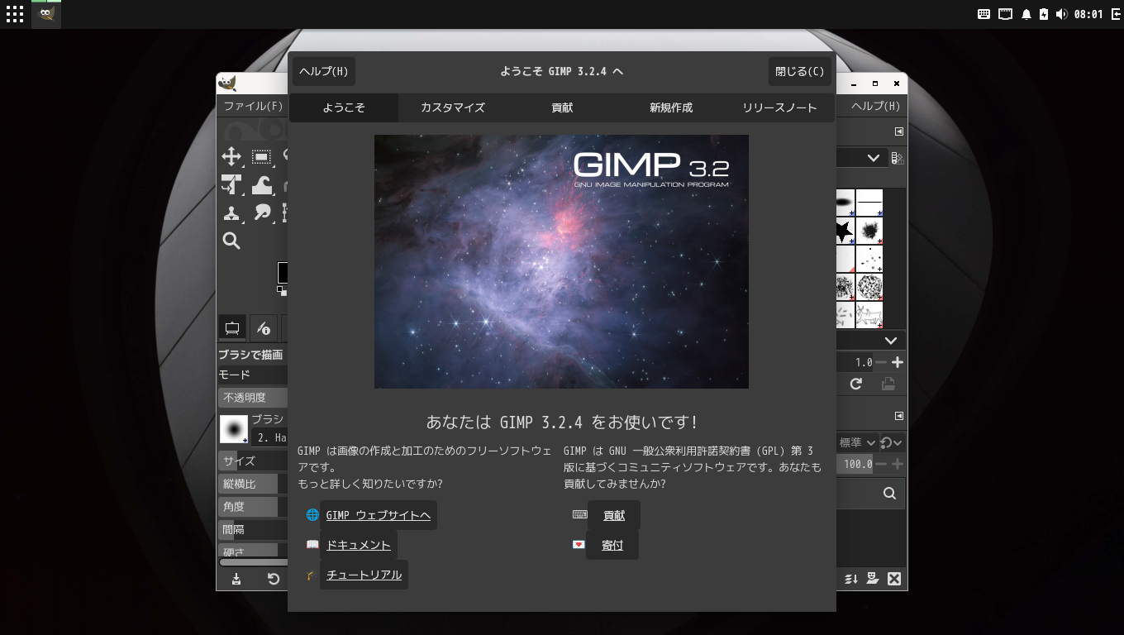Image resolution: width=1124 pixels, height=635 pixels.
Task: Open the 新規作成 tab
Action: [x=671, y=107]
